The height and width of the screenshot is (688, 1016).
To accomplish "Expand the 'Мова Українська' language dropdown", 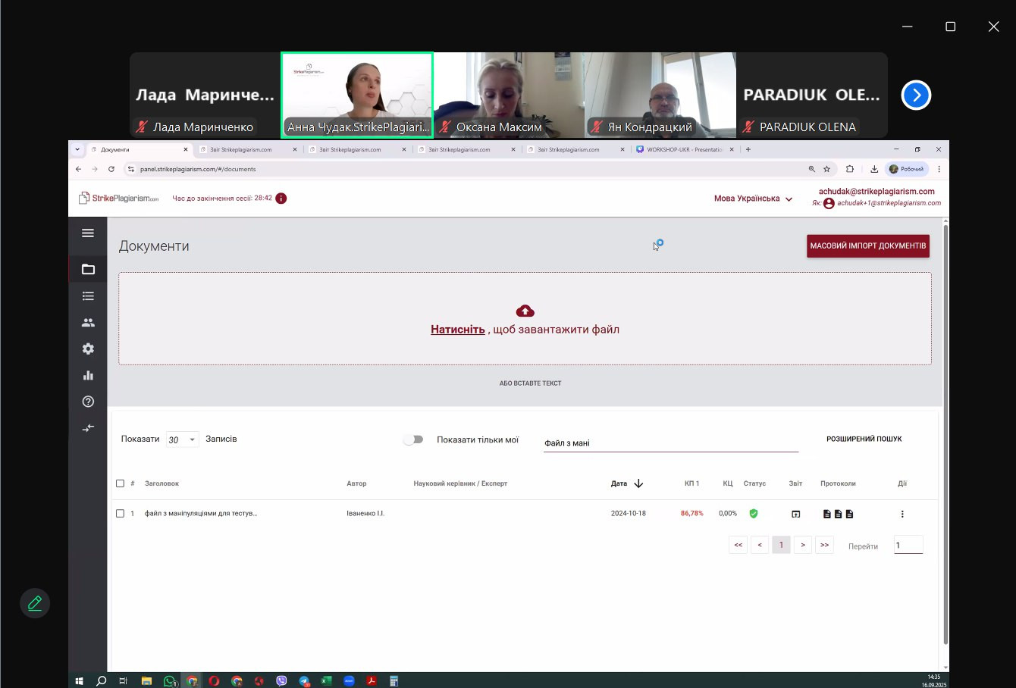I will point(753,199).
